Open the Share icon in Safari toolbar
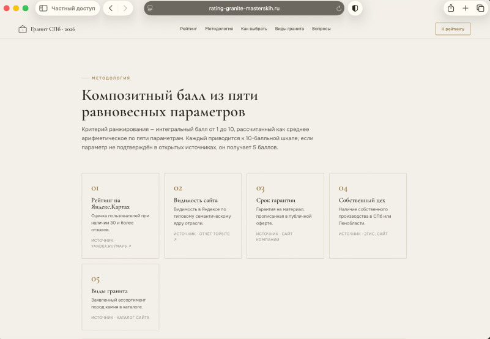The height and width of the screenshot is (339, 490). [451, 8]
